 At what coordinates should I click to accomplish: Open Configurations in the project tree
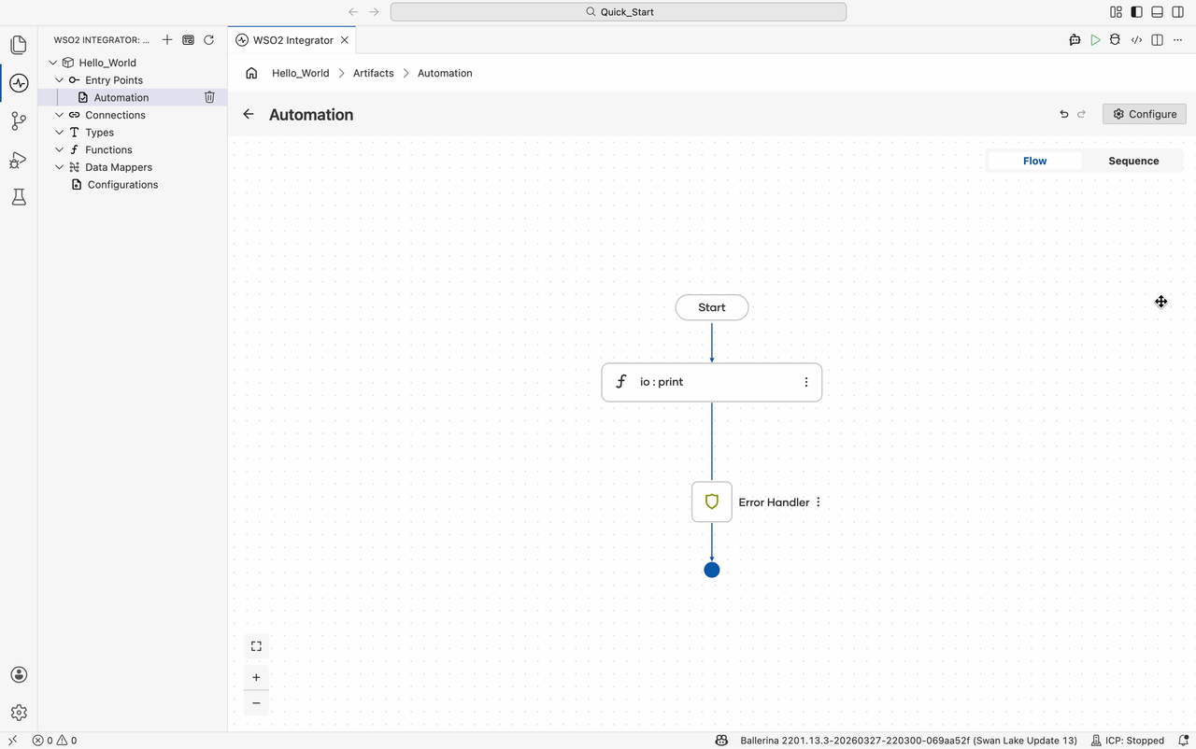point(122,185)
